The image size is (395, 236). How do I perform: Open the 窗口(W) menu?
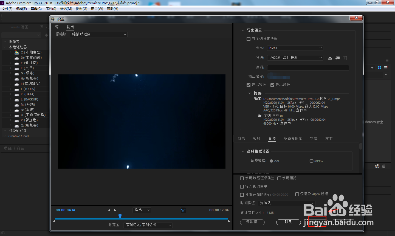(97, 9)
